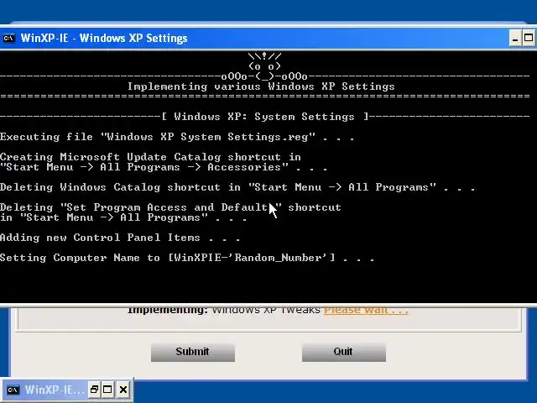Click the Submit button
Screen dimensions: 537x403
pyautogui.click(x=193, y=352)
